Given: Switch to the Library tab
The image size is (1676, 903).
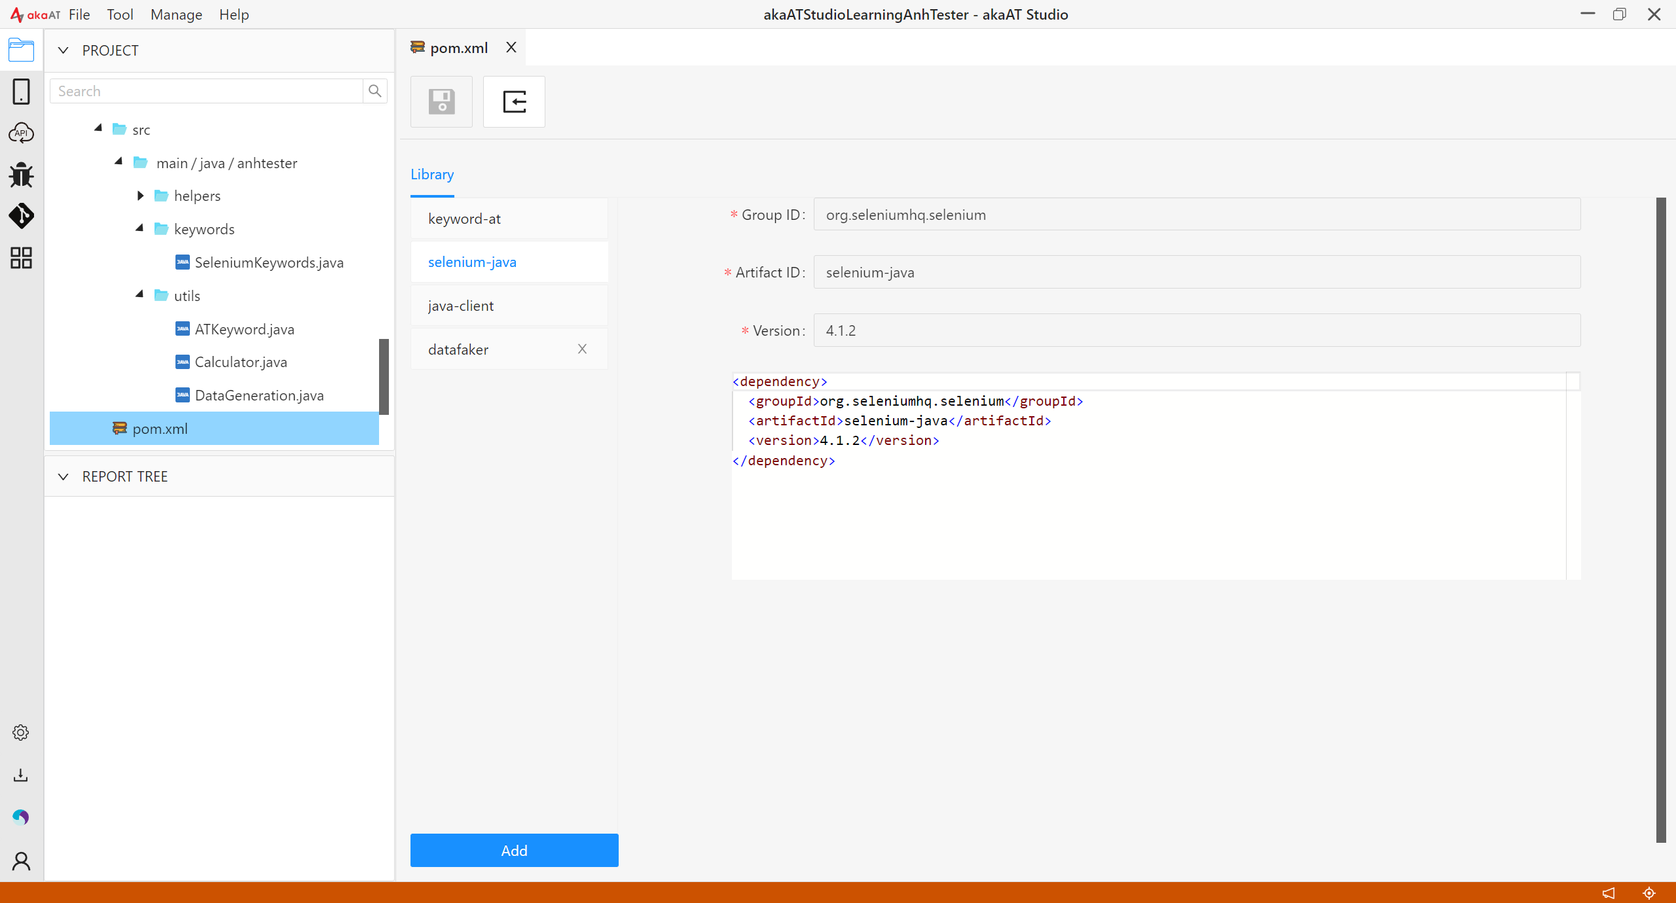Looking at the screenshot, I should tap(432, 175).
